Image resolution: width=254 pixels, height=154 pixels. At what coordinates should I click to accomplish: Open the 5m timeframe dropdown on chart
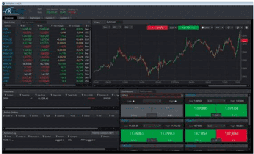click(x=107, y=27)
